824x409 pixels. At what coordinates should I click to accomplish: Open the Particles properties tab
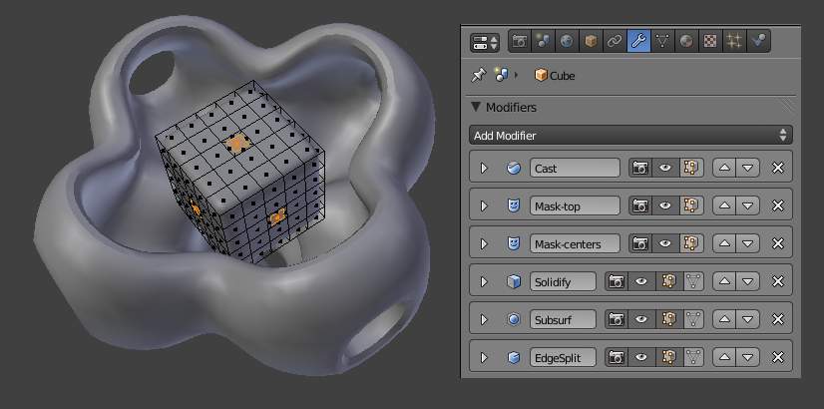[734, 42]
